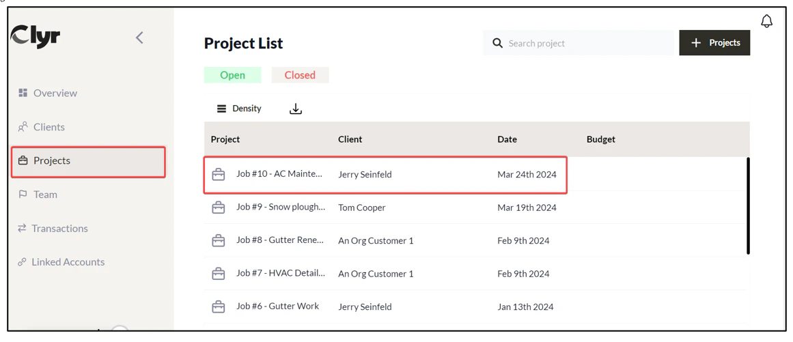The height and width of the screenshot is (342, 793).
Task: Click Jerry Seinfeld in the Job #10 row
Action: (365, 175)
